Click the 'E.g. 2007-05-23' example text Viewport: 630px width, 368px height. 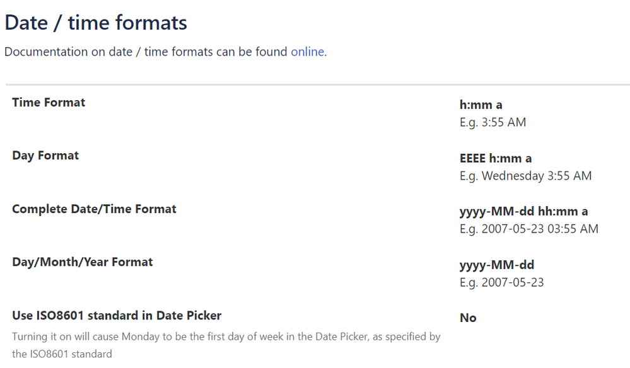click(501, 282)
